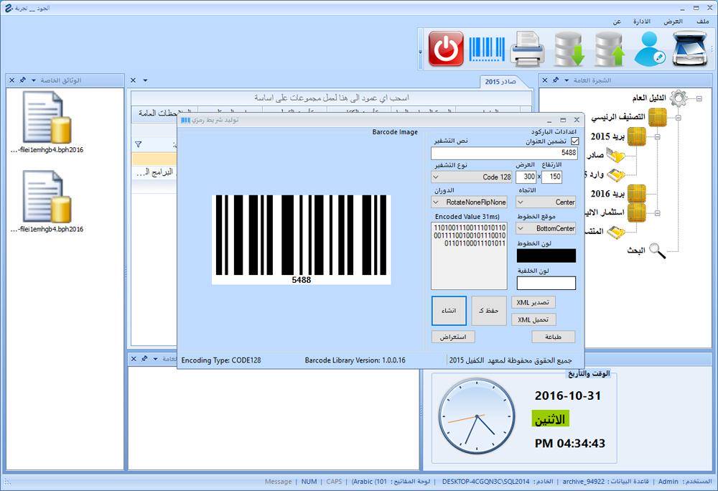
Task: Toggle the تضمين العنوان checkbox
Action: tap(574, 141)
